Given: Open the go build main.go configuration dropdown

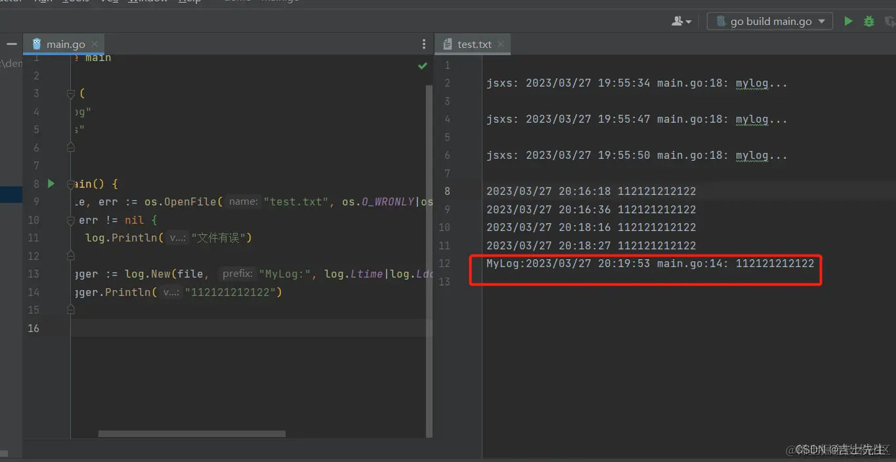Looking at the screenshot, I should [770, 21].
